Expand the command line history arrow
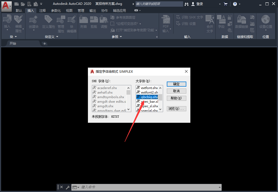Image resolution: width=278 pixels, height=192 pixels. click(219, 187)
